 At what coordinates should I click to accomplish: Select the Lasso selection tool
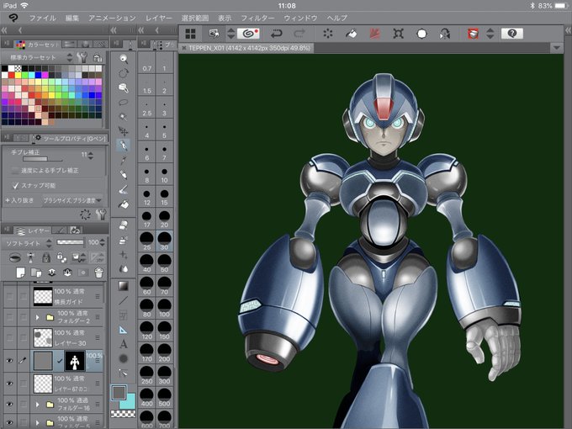[x=124, y=102]
